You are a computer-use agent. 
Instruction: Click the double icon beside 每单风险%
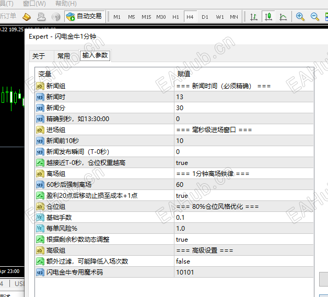(x=40, y=229)
